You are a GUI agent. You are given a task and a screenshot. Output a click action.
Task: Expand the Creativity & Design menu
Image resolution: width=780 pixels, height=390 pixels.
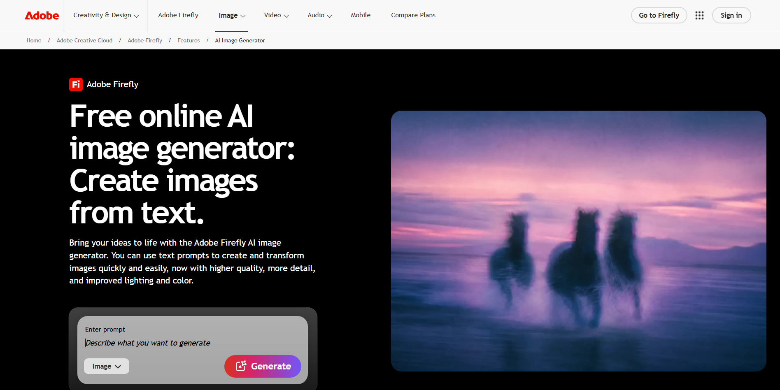[x=106, y=15]
